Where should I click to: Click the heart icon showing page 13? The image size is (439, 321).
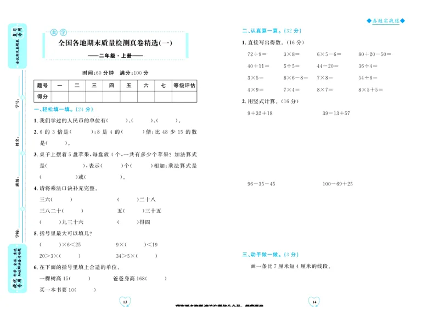click(126, 301)
